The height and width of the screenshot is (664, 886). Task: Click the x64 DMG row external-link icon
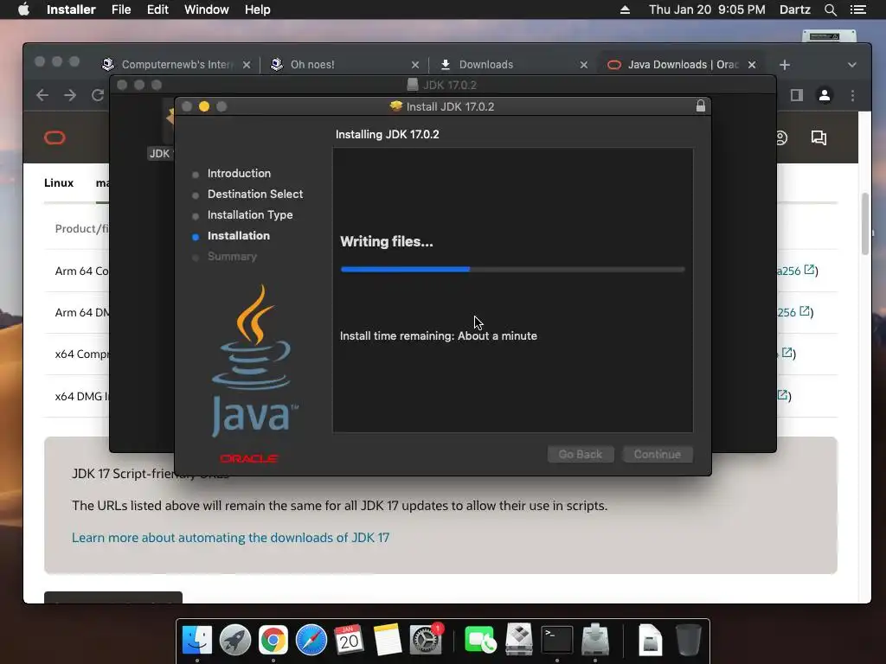point(782,394)
